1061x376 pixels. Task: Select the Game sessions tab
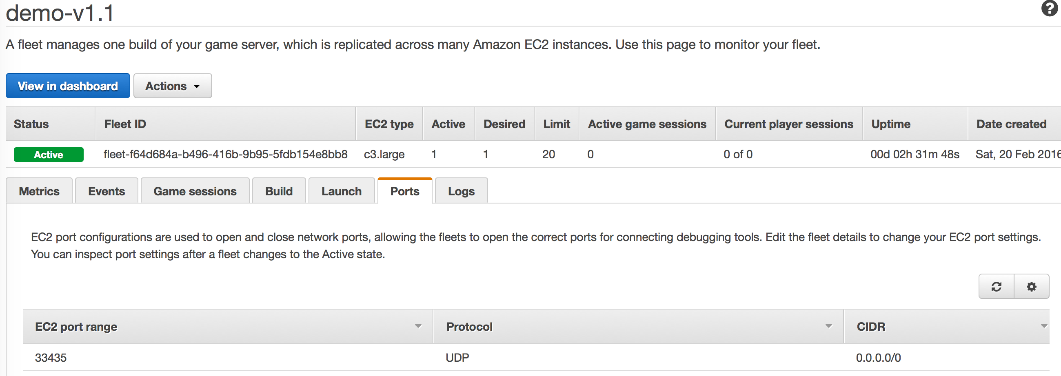tap(195, 191)
